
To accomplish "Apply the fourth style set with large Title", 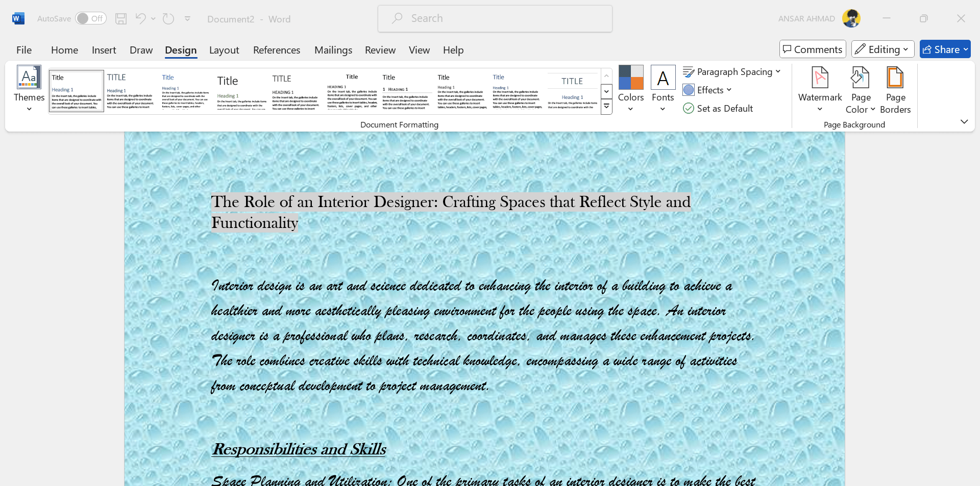I will (241, 91).
